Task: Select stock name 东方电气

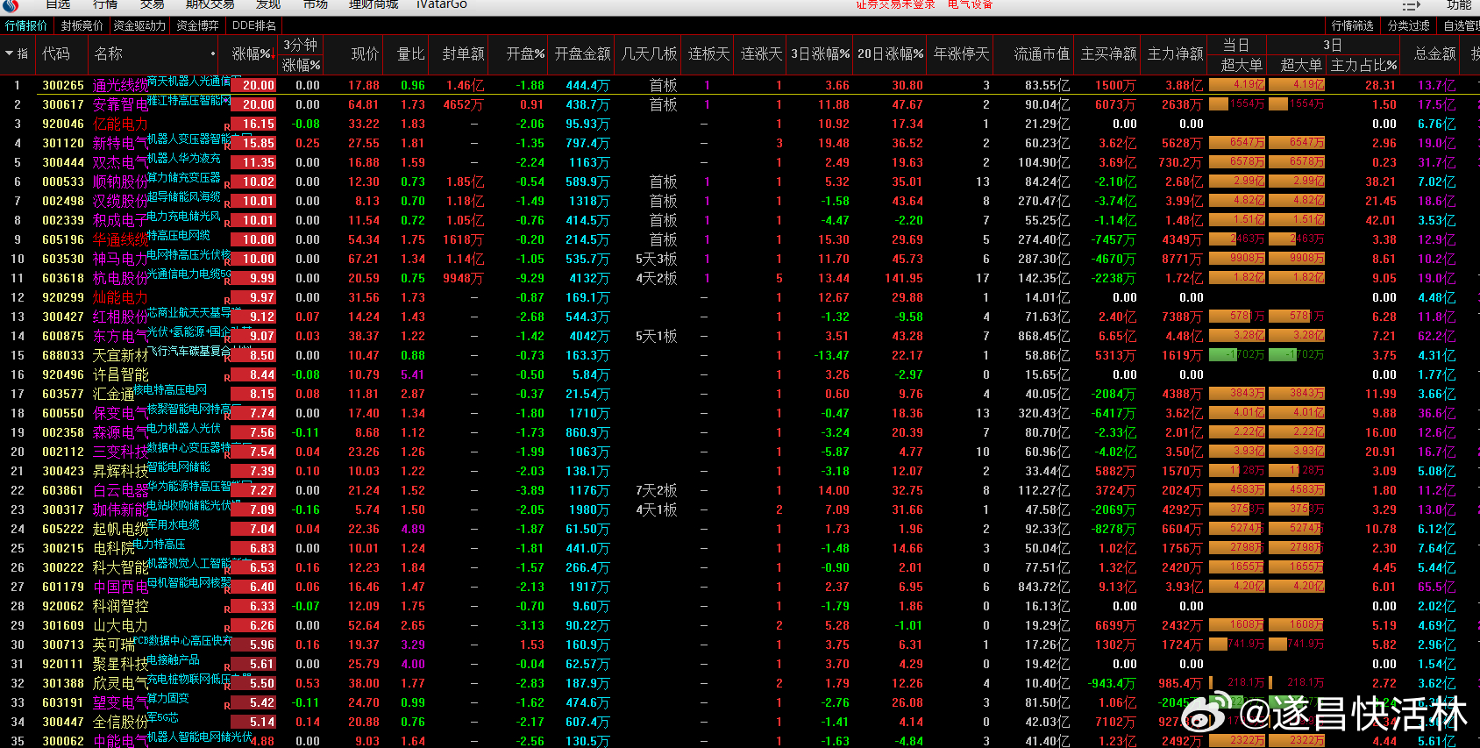Action: tap(120, 337)
